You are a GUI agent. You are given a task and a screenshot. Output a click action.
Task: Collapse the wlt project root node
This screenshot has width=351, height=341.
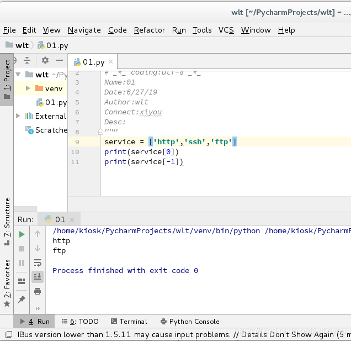[18, 75]
